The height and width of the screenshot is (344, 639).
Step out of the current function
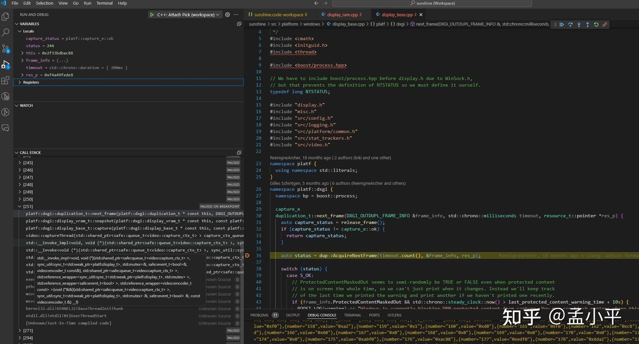(x=588, y=25)
